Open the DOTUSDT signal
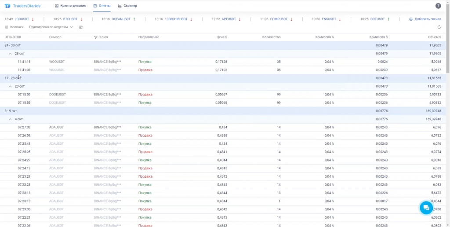This screenshot has width=450, height=227. pyautogui.click(x=377, y=19)
